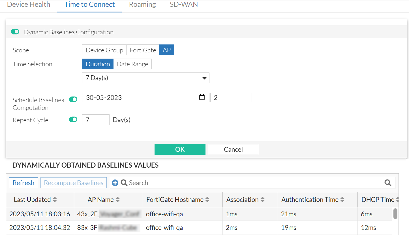The height and width of the screenshot is (235, 409).
Task: Click the schedule hour field showing 2
Action: [231, 97]
